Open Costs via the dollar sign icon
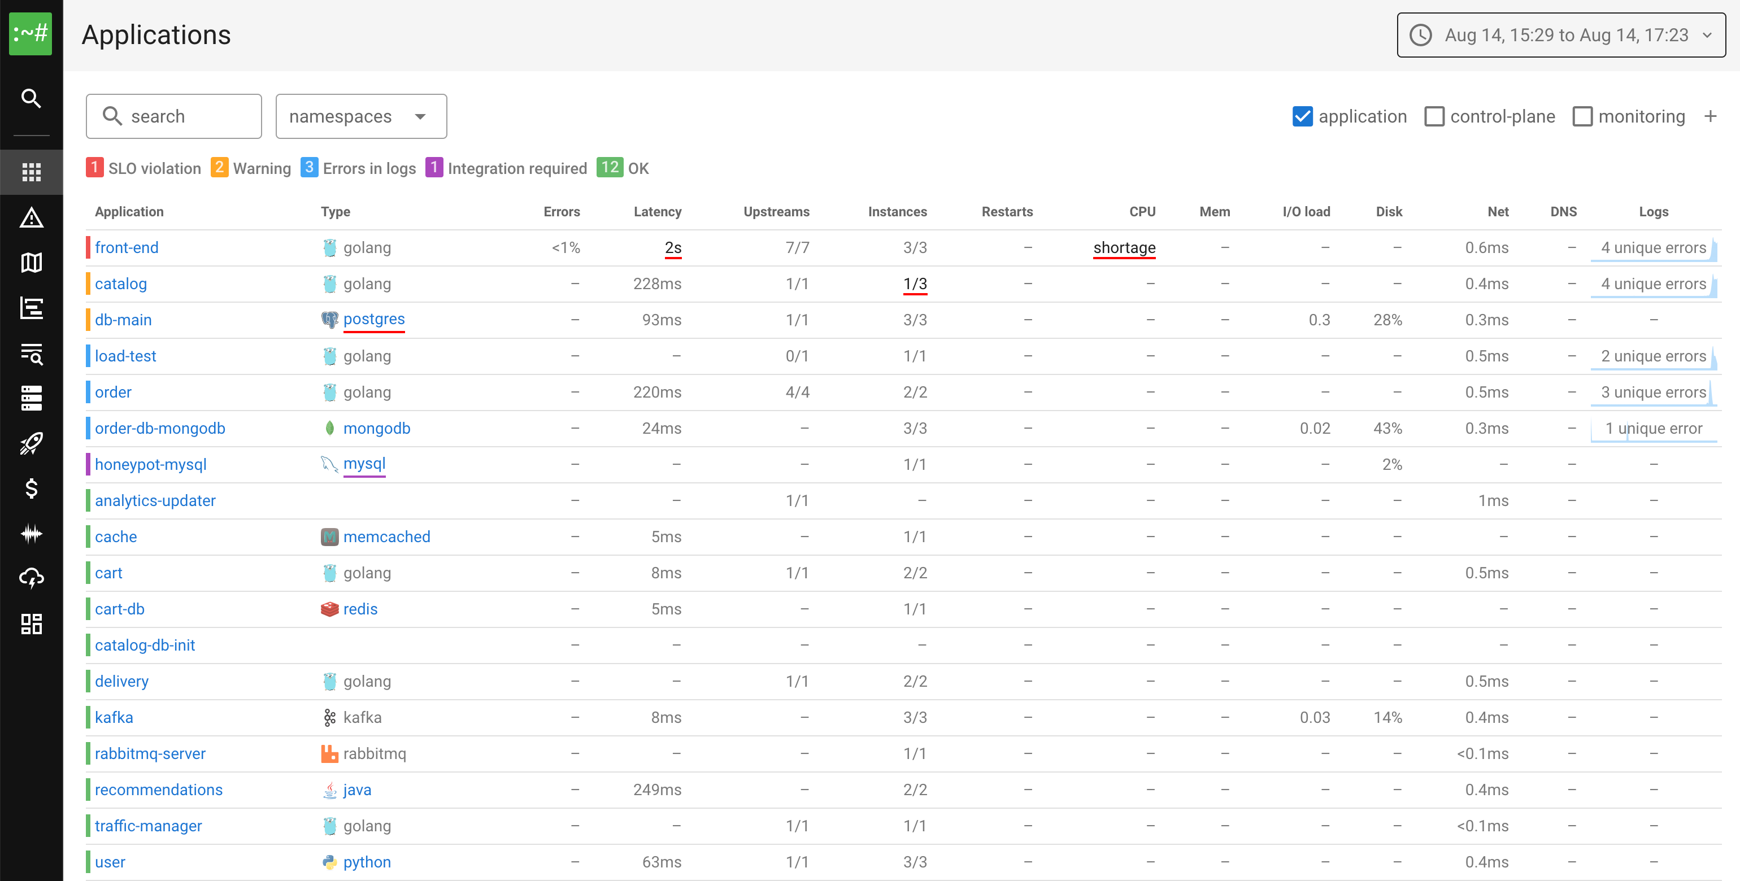The height and width of the screenshot is (881, 1740). click(31, 489)
